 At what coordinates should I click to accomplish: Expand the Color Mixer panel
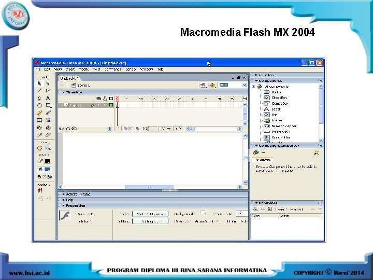click(256, 75)
